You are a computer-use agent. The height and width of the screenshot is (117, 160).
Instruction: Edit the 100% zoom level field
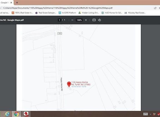(79, 20)
